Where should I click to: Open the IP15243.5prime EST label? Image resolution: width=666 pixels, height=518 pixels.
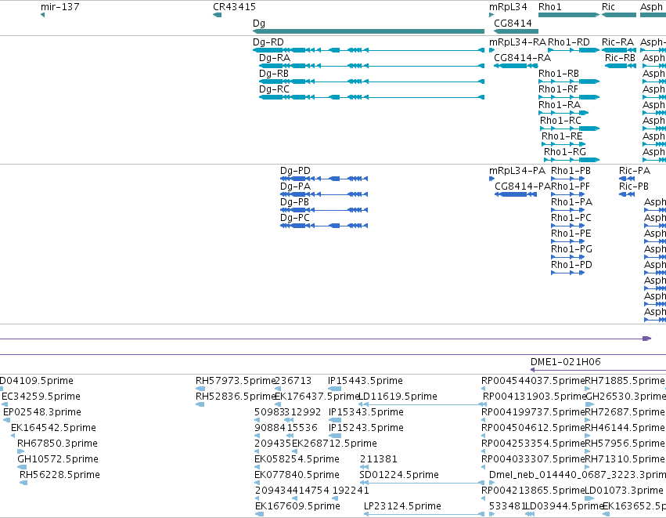click(x=366, y=428)
